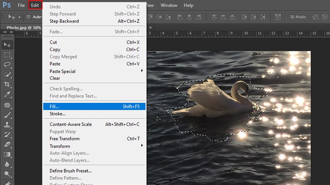Select the History Brush tool
The width and height of the screenshot is (330, 185).
7,134
